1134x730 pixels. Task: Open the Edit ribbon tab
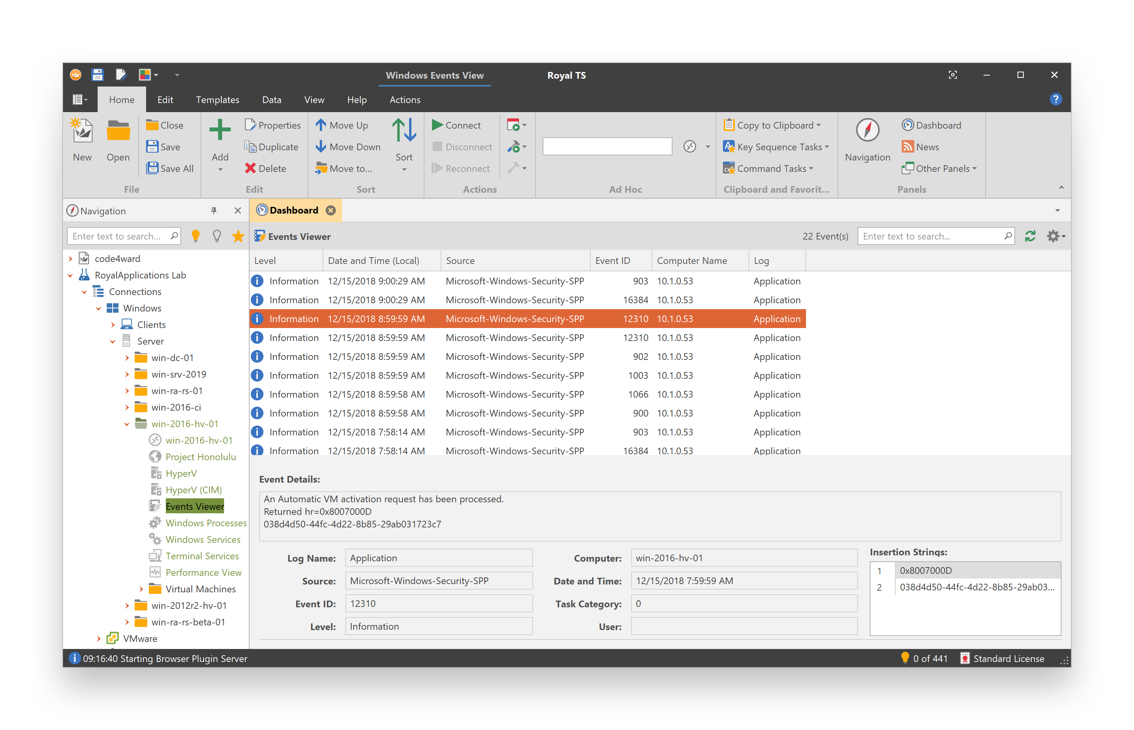click(165, 100)
